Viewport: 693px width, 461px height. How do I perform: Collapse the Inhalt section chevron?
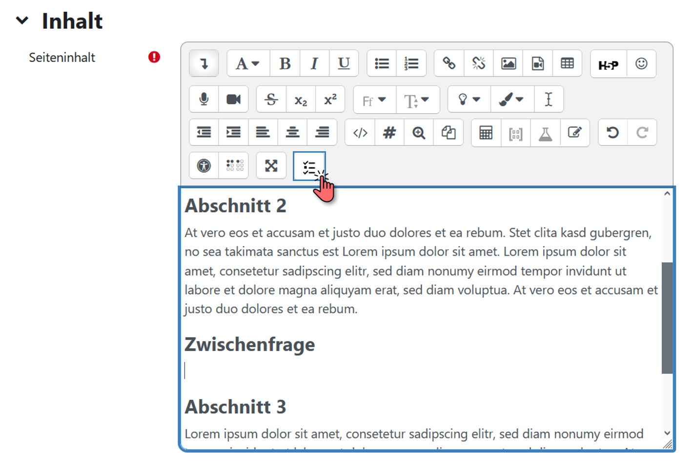(x=22, y=20)
